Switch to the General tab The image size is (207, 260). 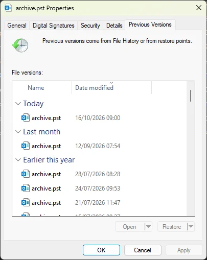click(x=17, y=26)
